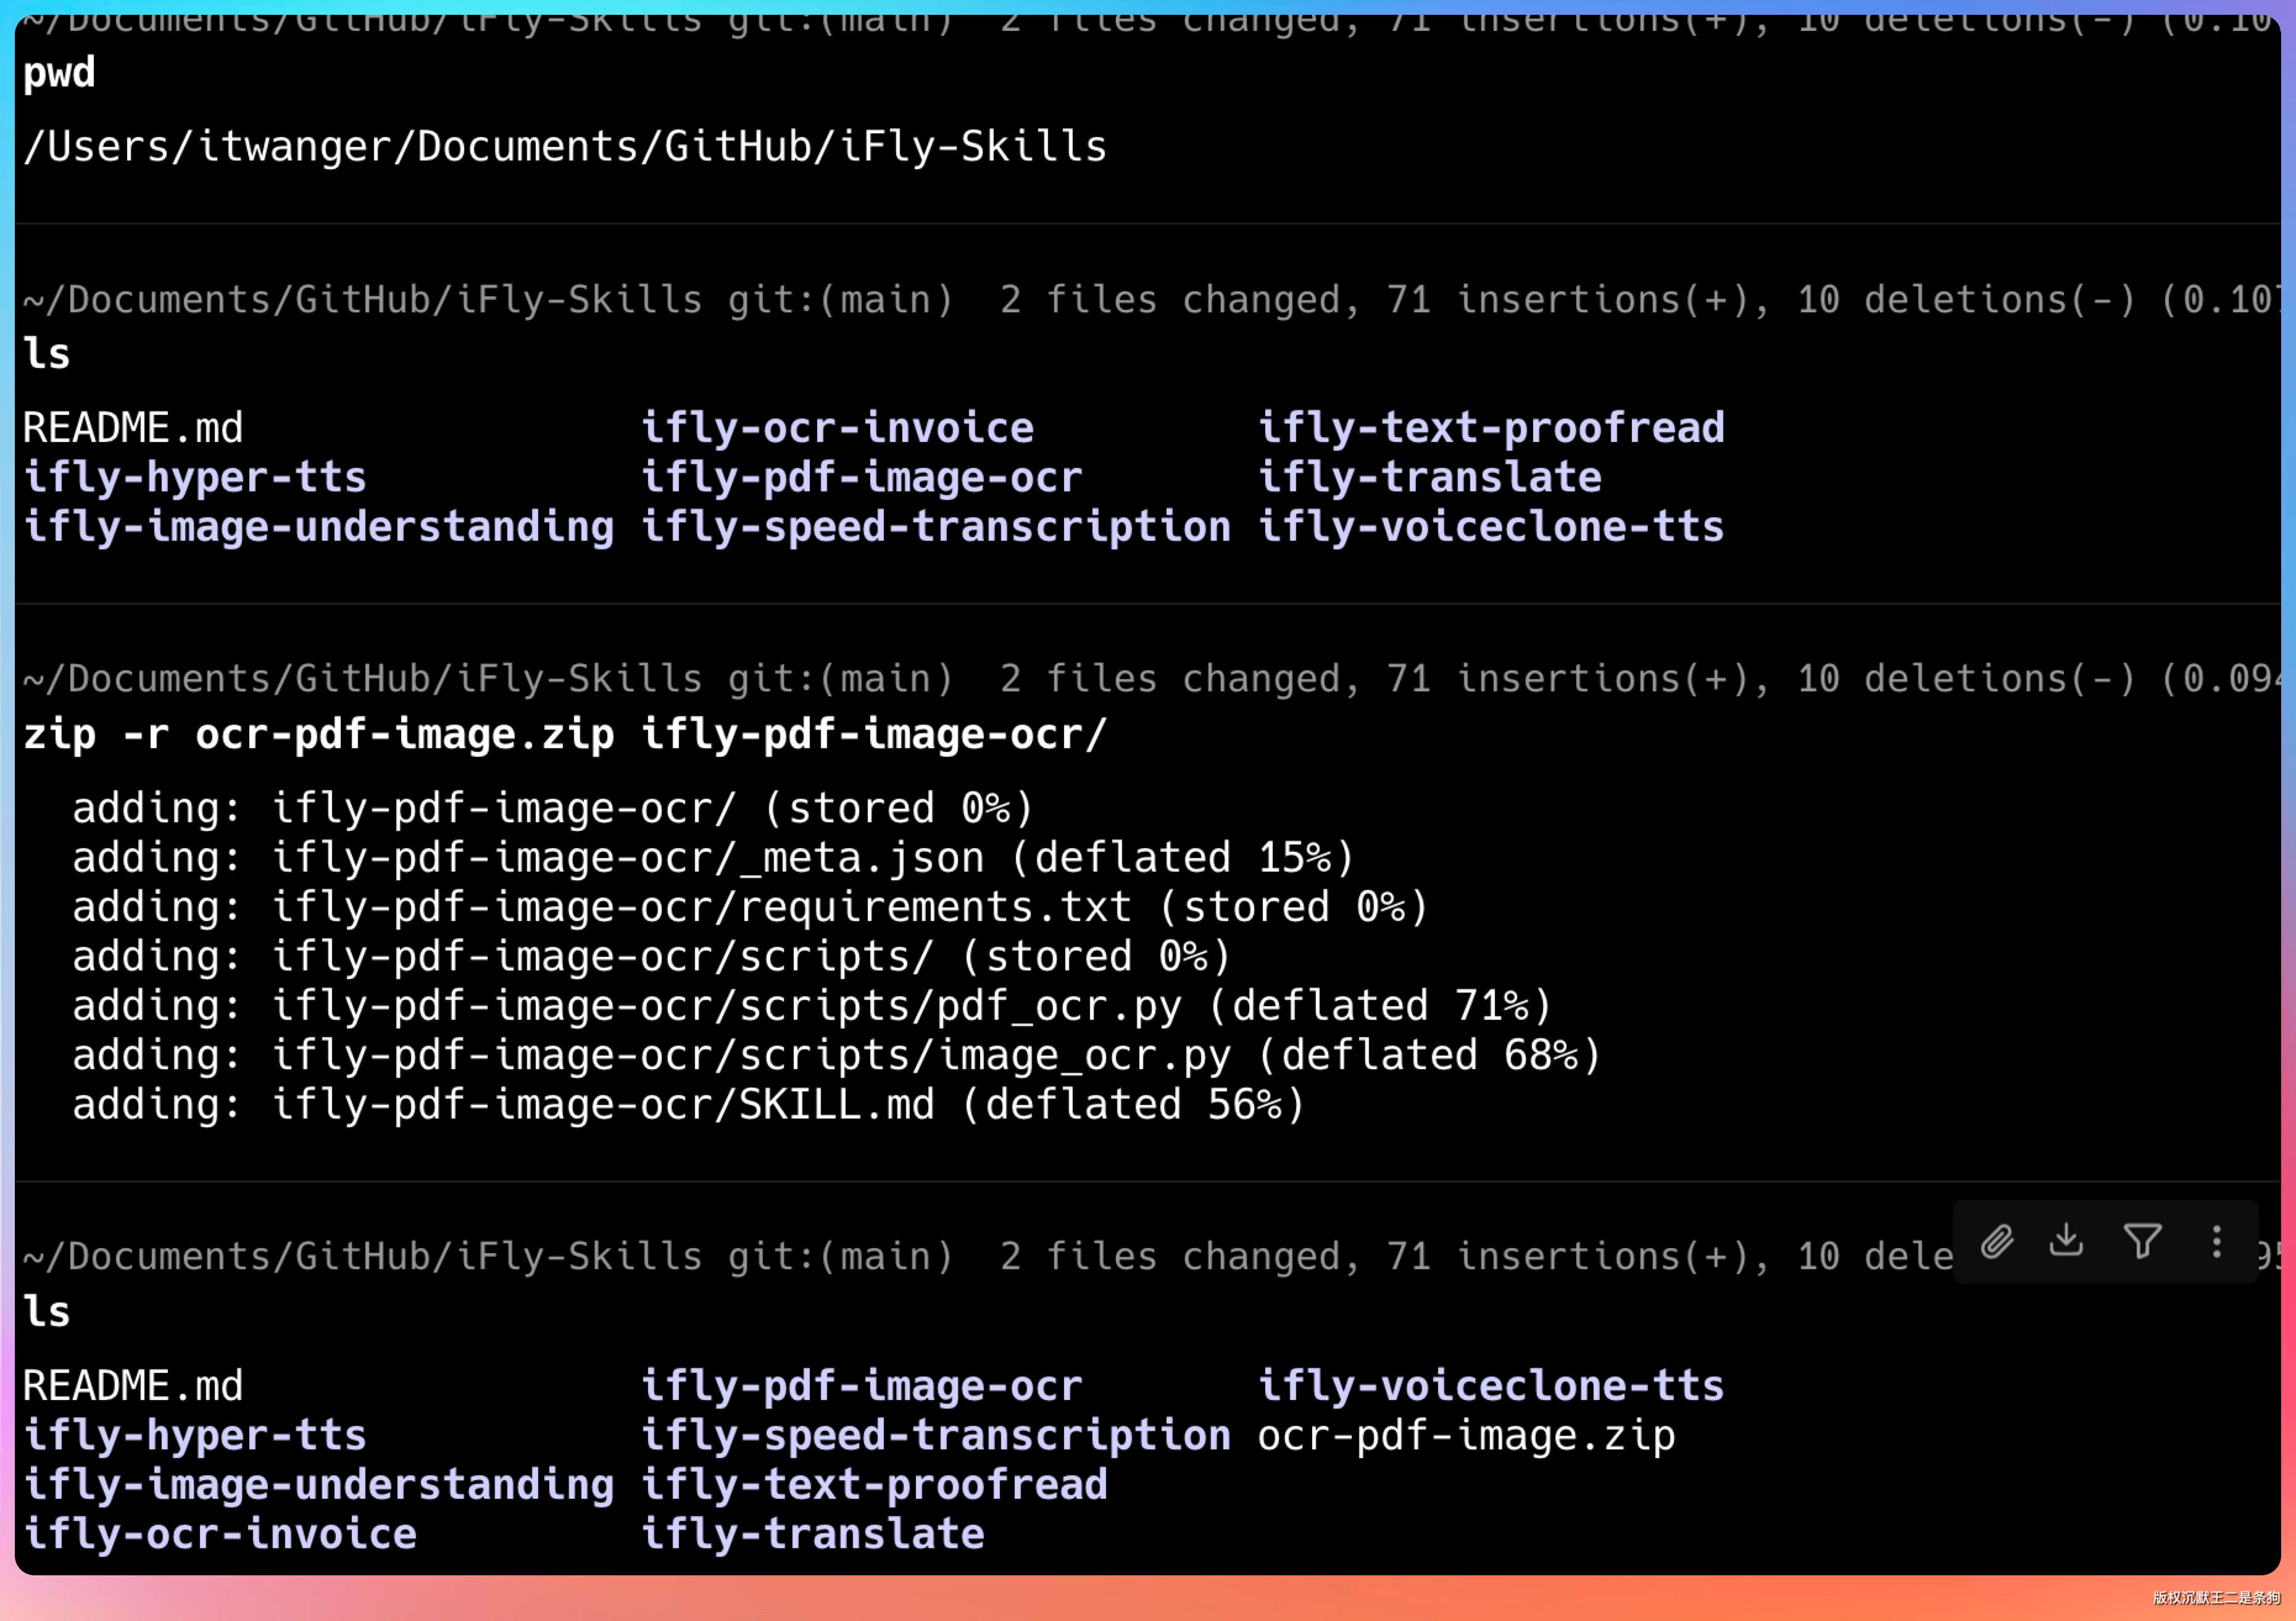Click the Chinese watermark text at bottom corner
This screenshot has height=1621, width=2296.
tap(2216, 1598)
